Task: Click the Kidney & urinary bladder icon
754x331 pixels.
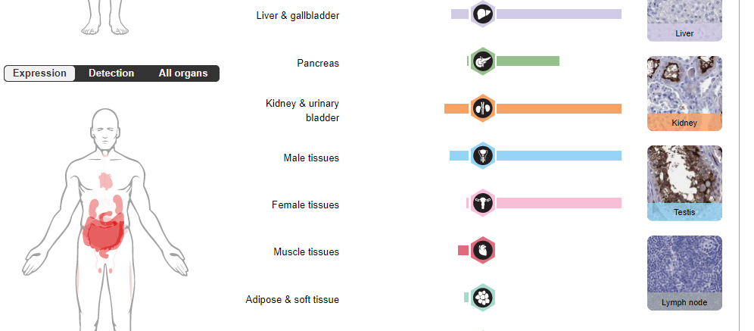Action: coord(483,109)
